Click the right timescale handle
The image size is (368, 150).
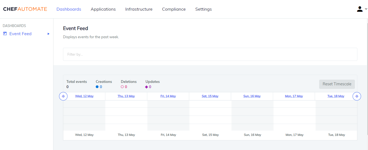357,96
